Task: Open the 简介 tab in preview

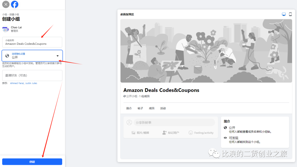Action: (x=129, y=108)
